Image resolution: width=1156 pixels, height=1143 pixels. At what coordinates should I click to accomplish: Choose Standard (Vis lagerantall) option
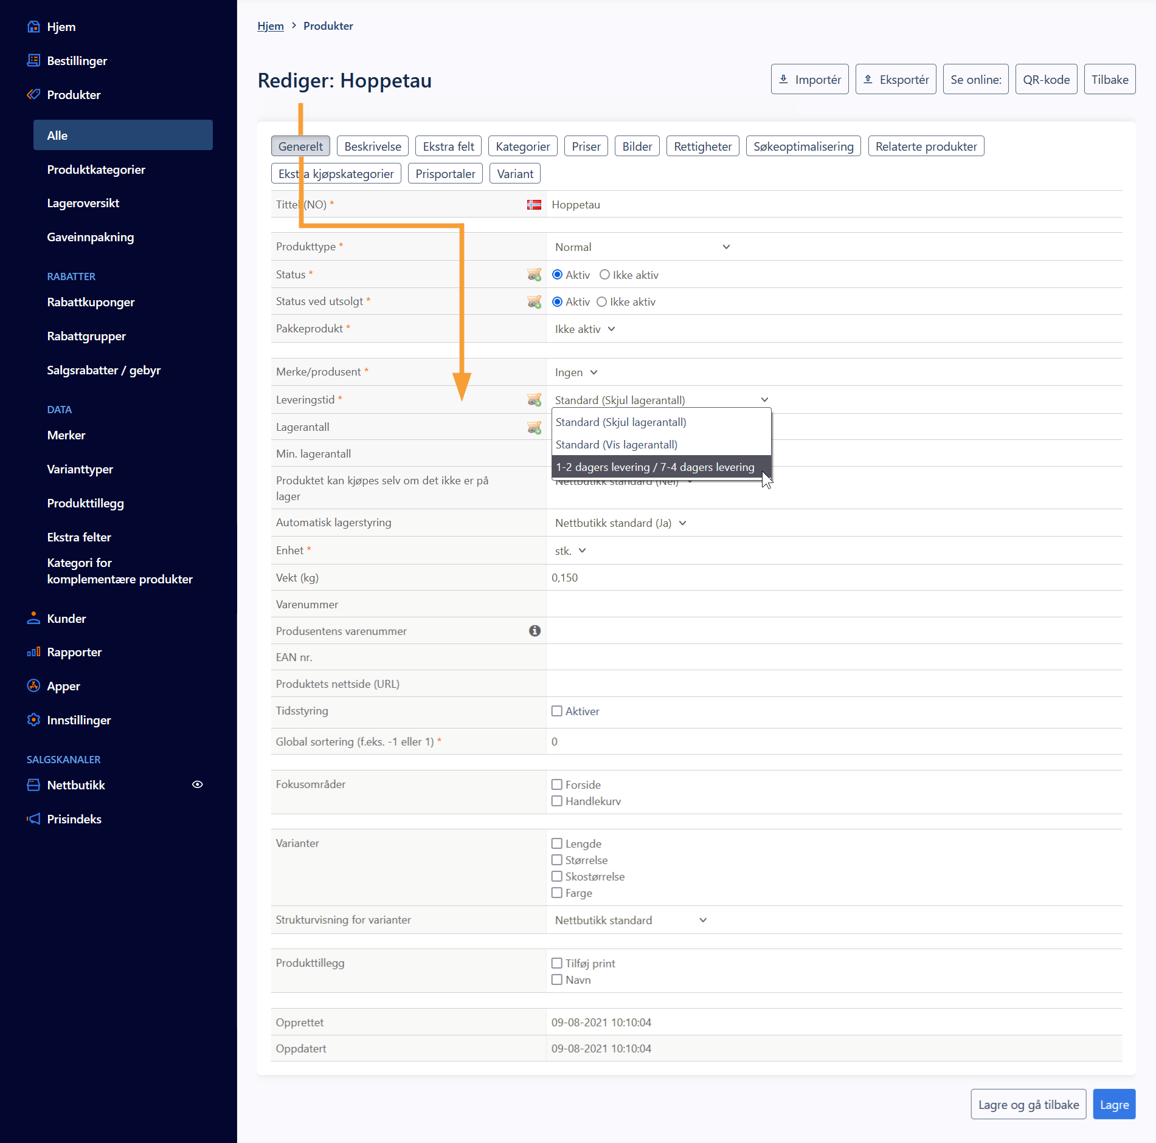click(x=662, y=445)
